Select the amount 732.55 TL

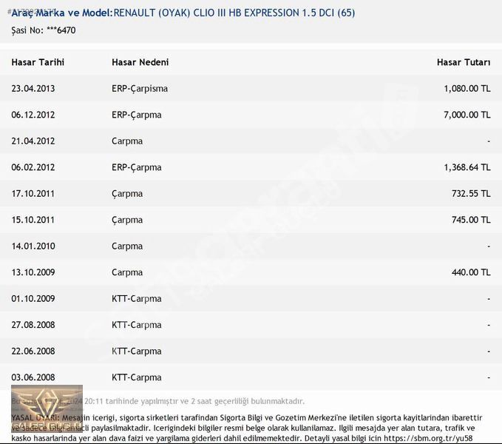coord(471,193)
